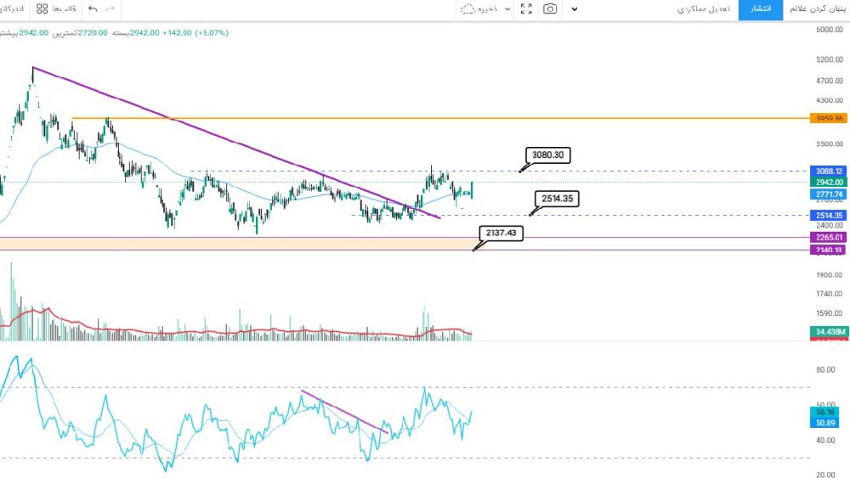Click the hide-symbols button on the right of the toolbar

[x=819, y=9]
